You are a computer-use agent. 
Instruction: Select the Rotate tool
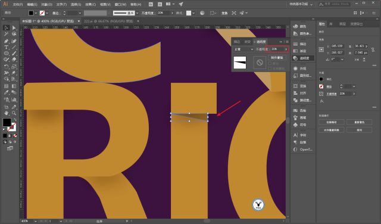pyautogui.click(x=7, y=67)
